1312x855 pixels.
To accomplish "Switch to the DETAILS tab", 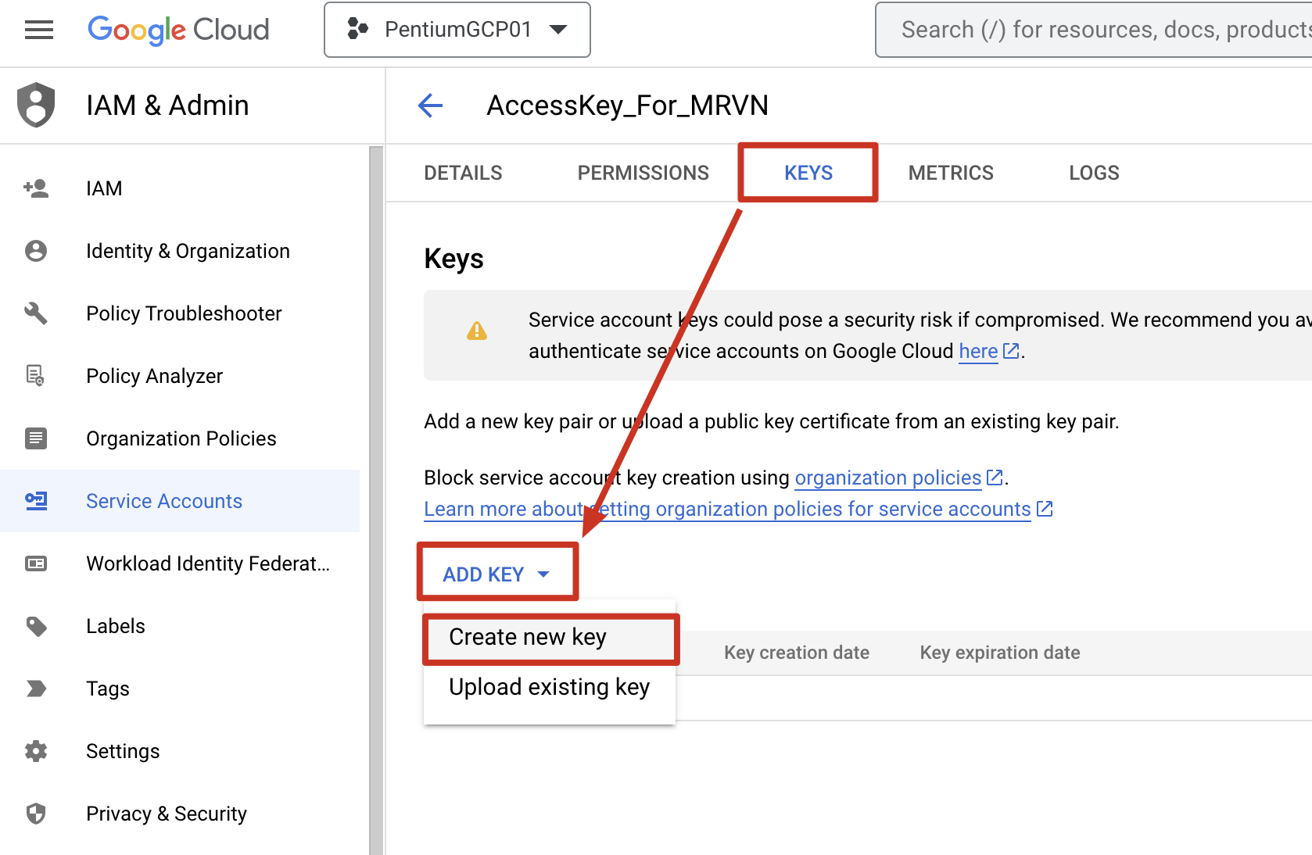I will click(463, 173).
